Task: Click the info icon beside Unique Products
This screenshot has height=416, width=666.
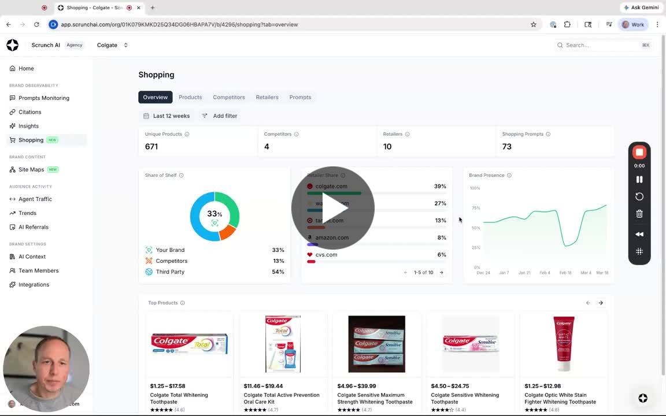Action: pyautogui.click(x=187, y=134)
